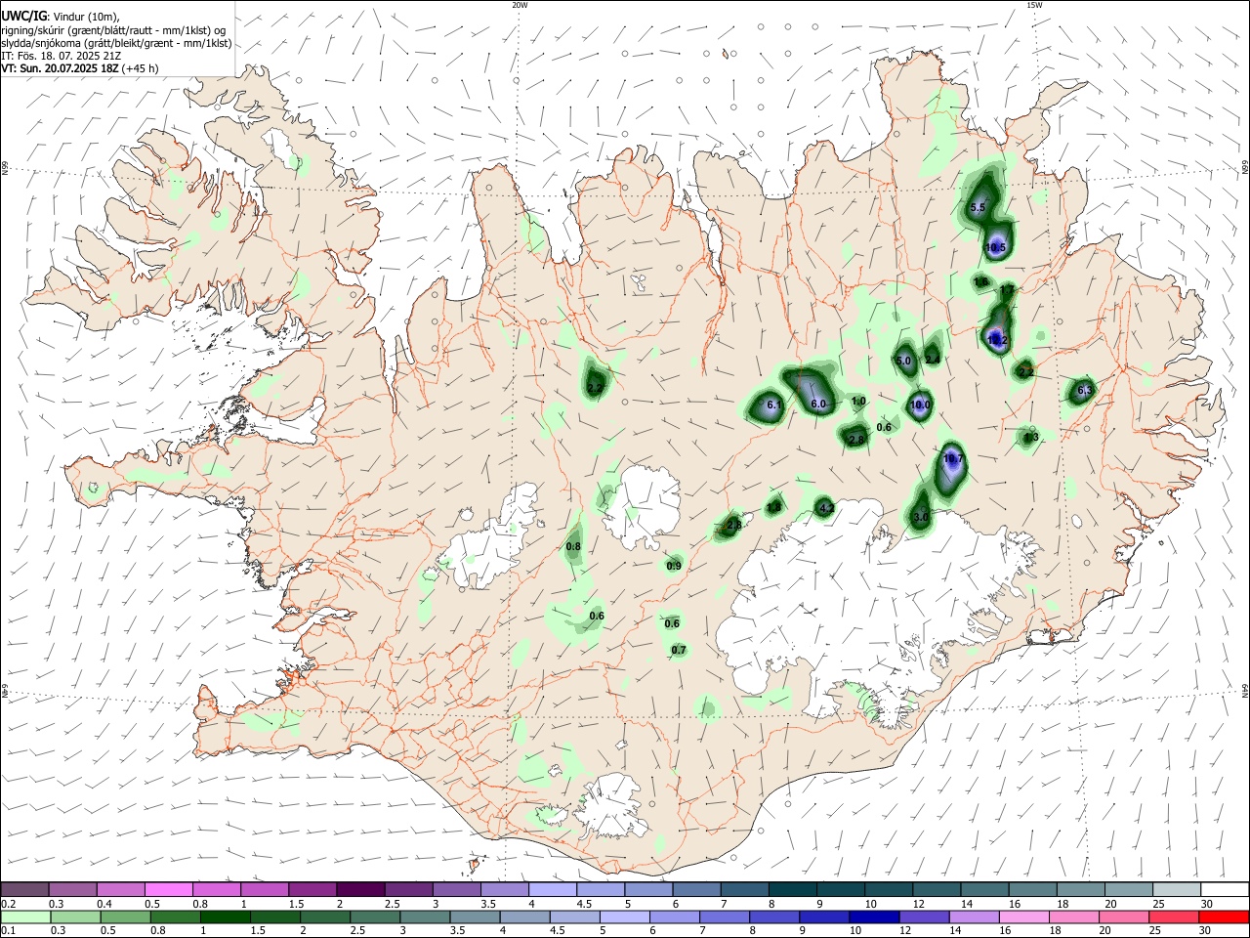The width and height of the screenshot is (1250, 938).
Task: Click the UWC/IG title text
Action: pyautogui.click(x=23, y=16)
